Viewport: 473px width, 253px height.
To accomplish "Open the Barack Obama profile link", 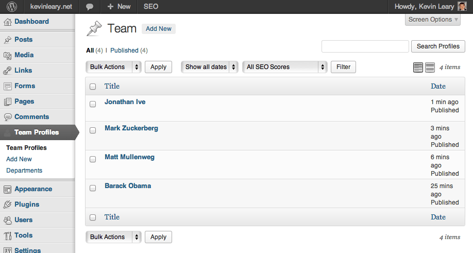I will (x=128, y=185).
